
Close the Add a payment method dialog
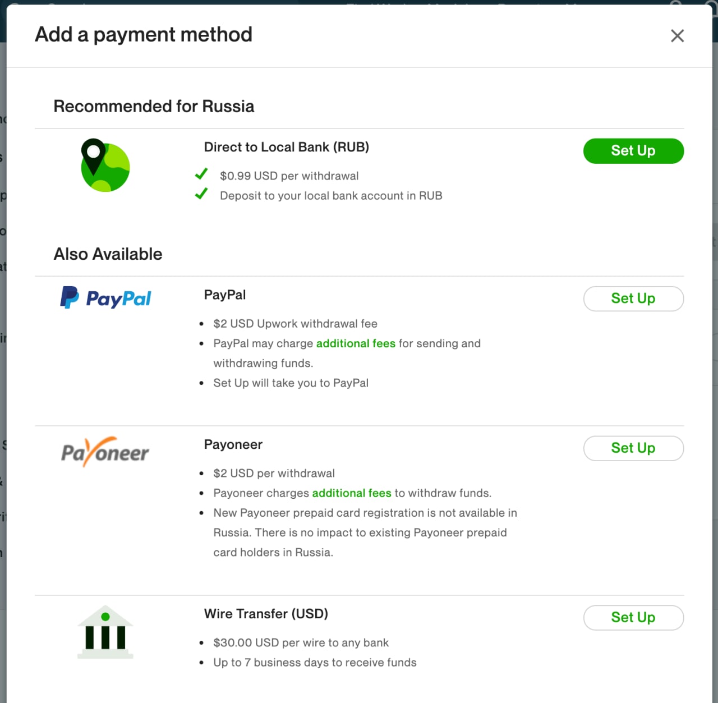pos(677,36)
